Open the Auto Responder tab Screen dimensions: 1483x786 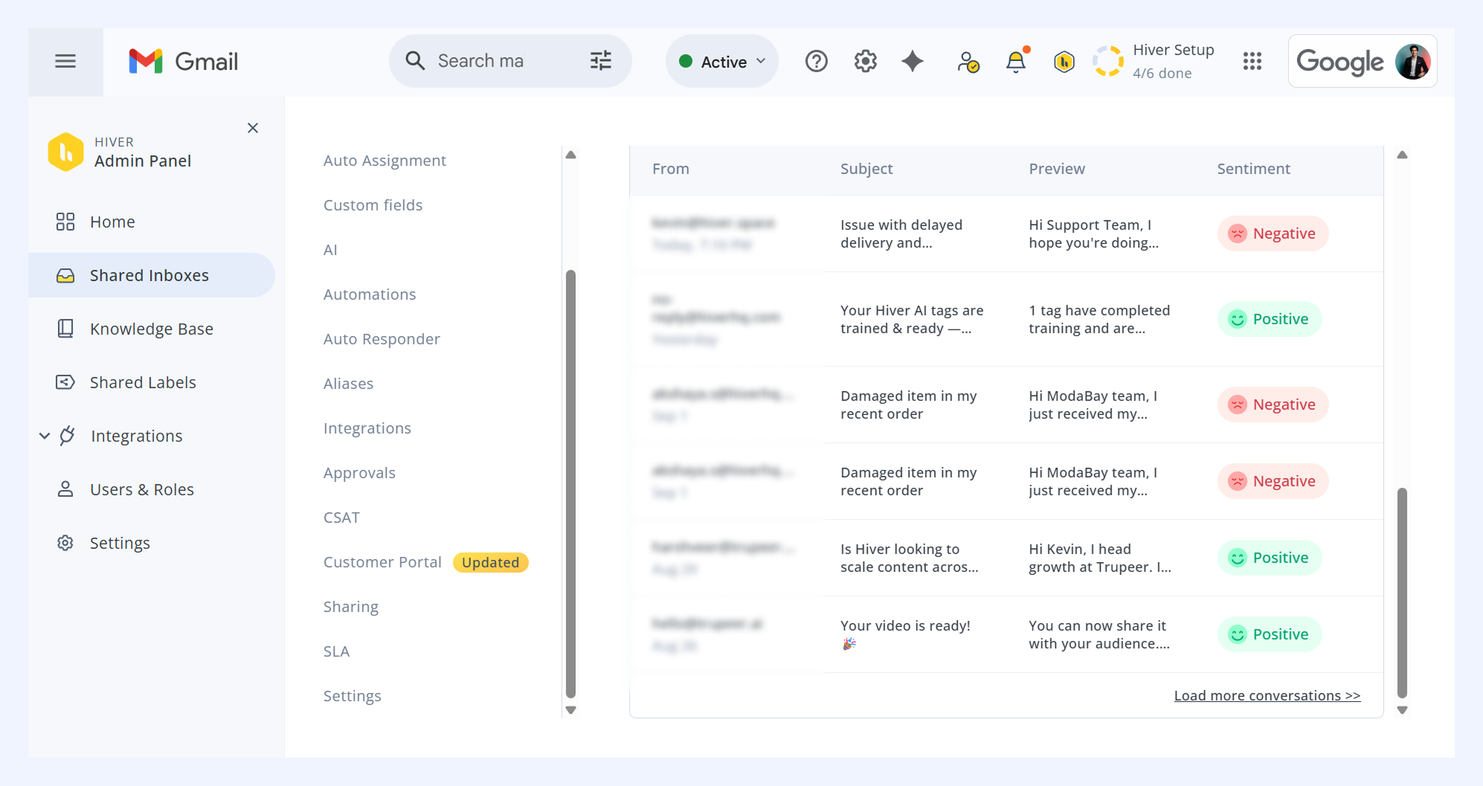click(382, 339)
